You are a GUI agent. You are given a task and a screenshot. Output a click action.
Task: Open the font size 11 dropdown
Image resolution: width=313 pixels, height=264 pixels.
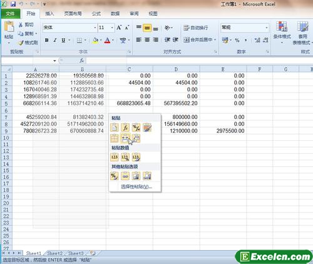112,28
